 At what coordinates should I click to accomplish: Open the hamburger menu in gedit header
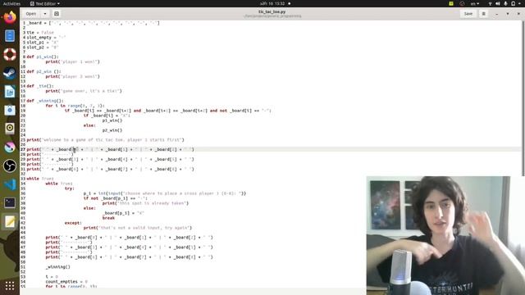coord(483,14)
